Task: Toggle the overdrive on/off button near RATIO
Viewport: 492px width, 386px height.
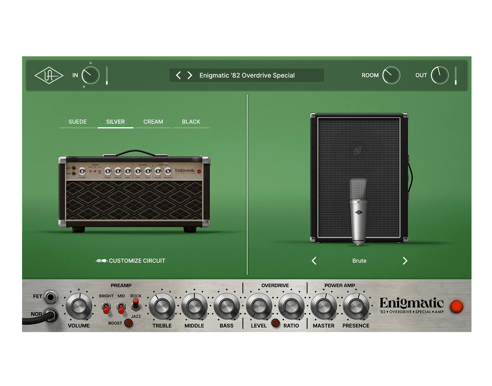Action: pyautogui.click(x=276, y=323)
